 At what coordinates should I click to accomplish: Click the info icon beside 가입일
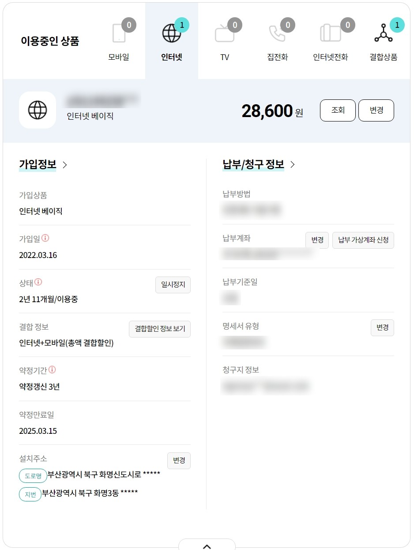coord(45,238)
